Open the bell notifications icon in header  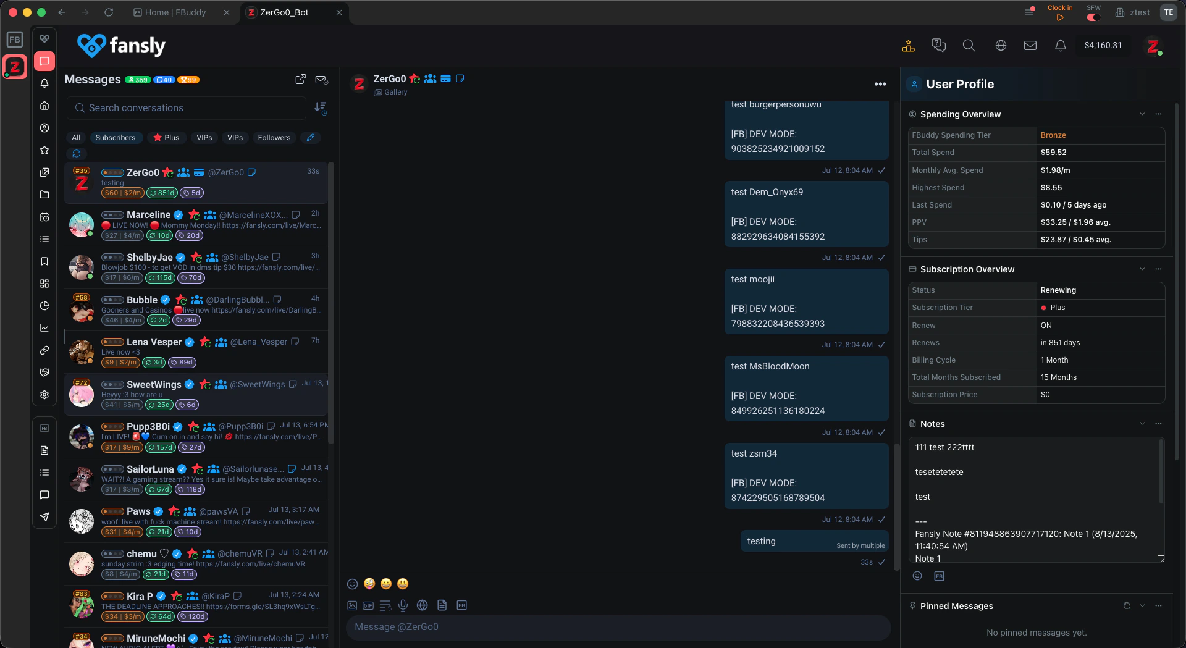pyautogui.click(x=1061, y=46)
